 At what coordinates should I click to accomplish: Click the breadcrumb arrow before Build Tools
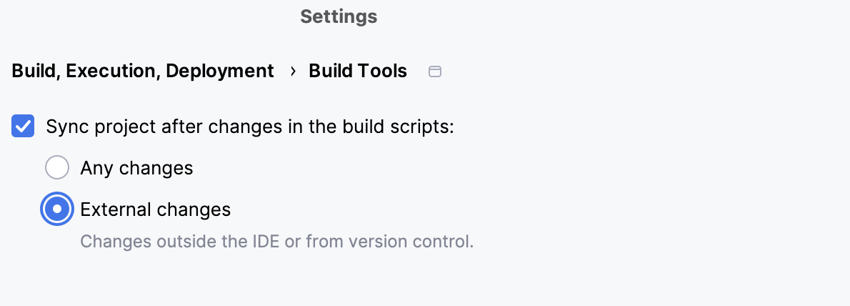point(292,71)
